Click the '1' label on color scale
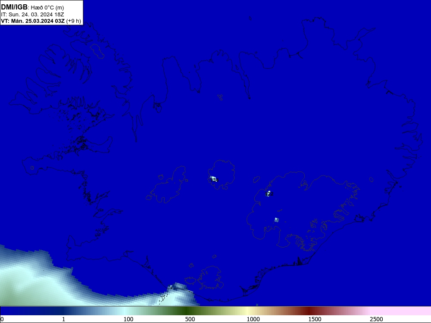431x323 pixels. 63,319
